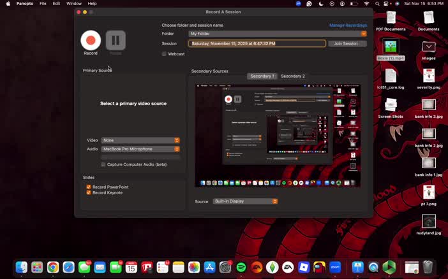Start recording with the red Record button
This screenshot has height=279, width=448.
91,40
